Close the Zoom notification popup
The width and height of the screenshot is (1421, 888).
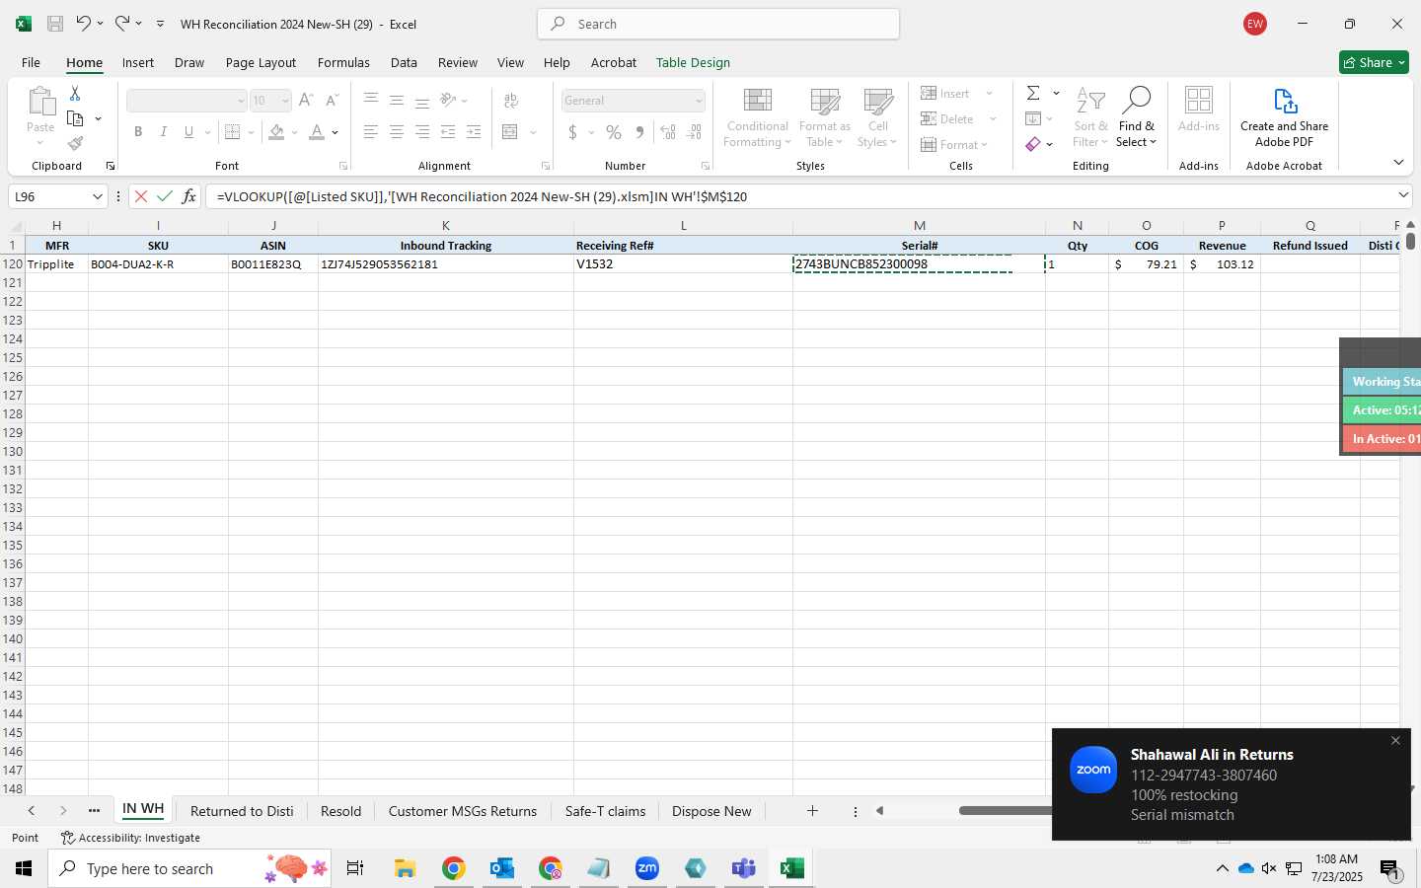(1395, 741)
